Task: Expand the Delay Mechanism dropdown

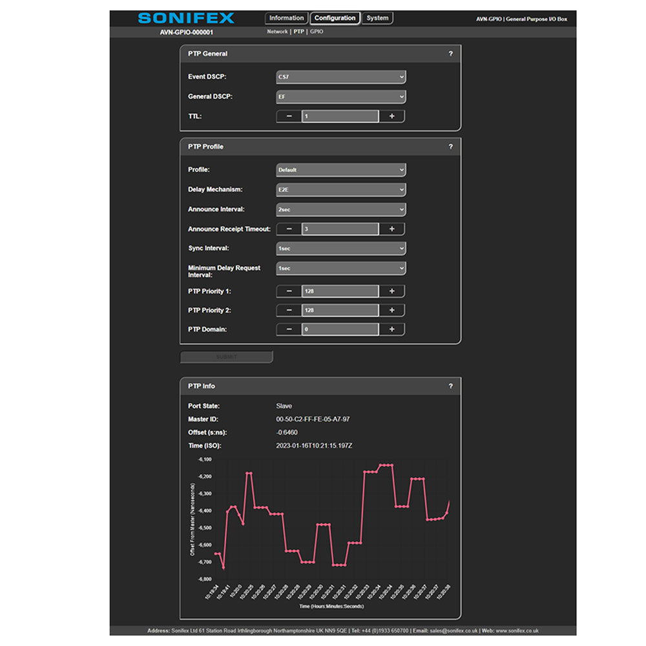Action: pyautogui.click(x=340, y=189)
